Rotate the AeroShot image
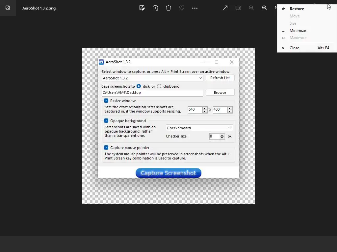 coord(155,8)
